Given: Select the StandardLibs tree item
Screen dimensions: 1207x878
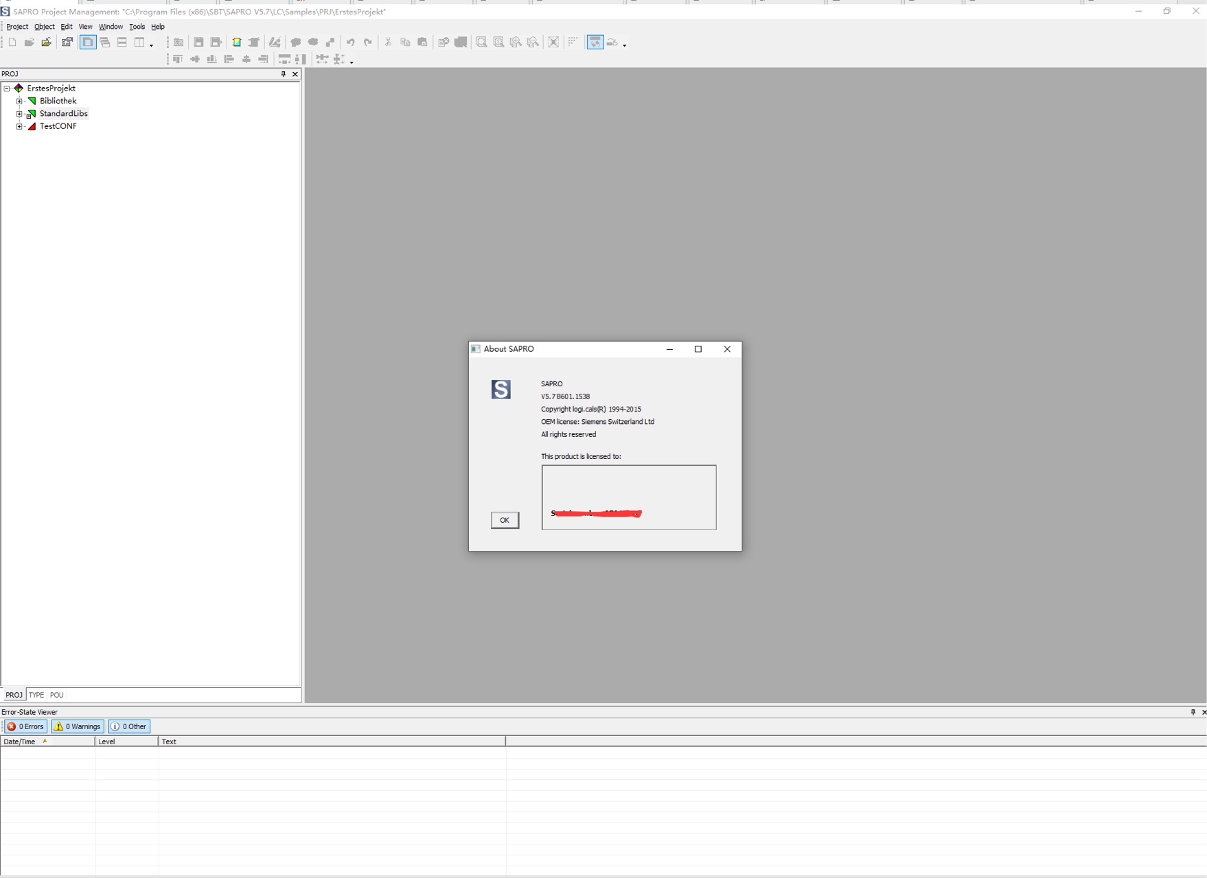Looking at the screenshot, I should 63,114.
